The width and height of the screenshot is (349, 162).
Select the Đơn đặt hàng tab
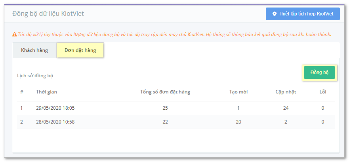pyautogui.click(x=80, y=50)
